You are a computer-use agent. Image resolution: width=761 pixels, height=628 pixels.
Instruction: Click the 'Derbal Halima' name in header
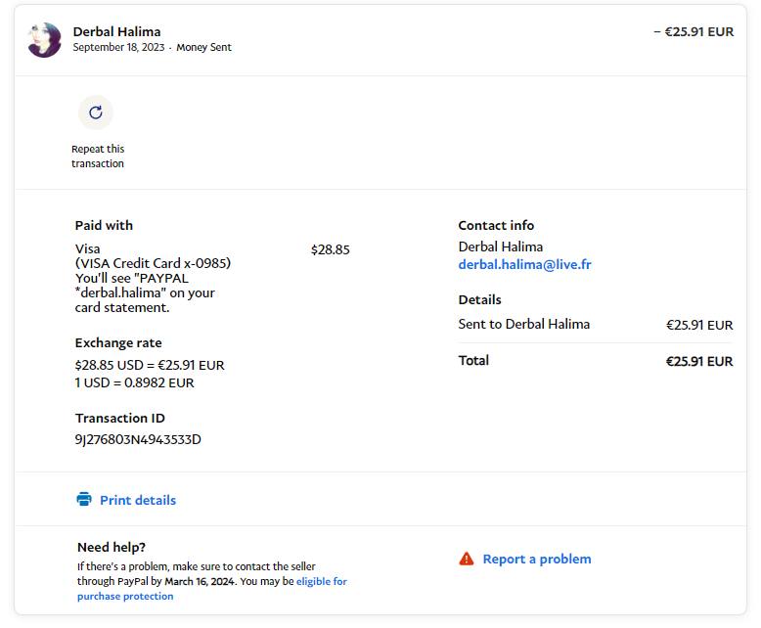tap(116, 31)
